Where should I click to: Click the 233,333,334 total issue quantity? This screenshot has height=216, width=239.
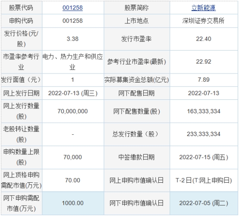[204, 134]
